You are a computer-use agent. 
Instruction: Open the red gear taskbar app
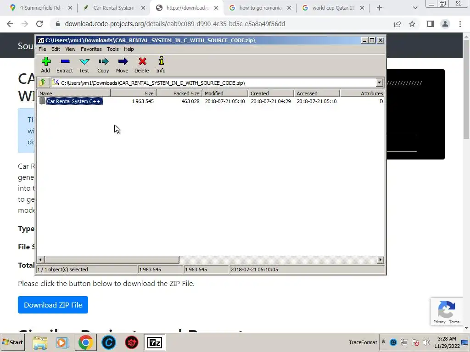132,342
